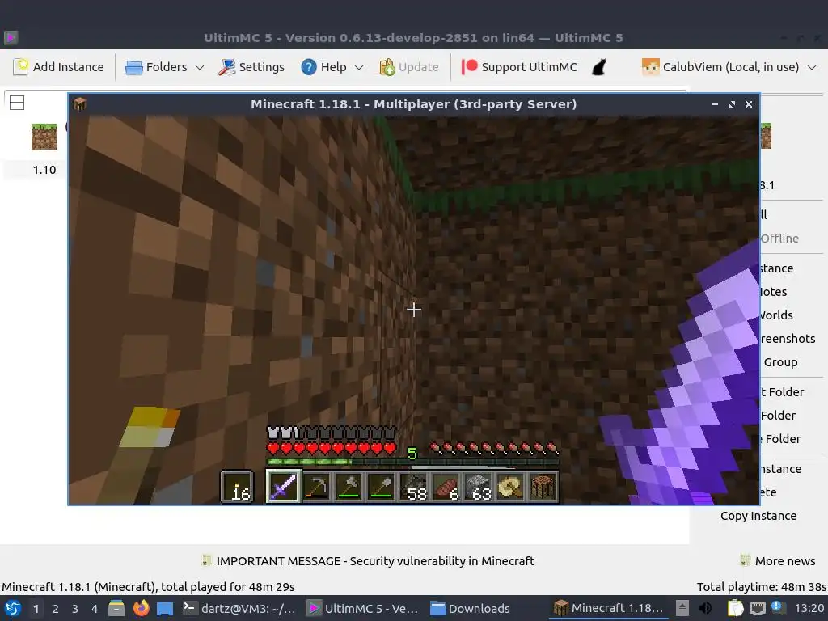Click the Minecraft window crafting table title icon
Viewport: 828px width, 621px height.
(x=80, y=104)
